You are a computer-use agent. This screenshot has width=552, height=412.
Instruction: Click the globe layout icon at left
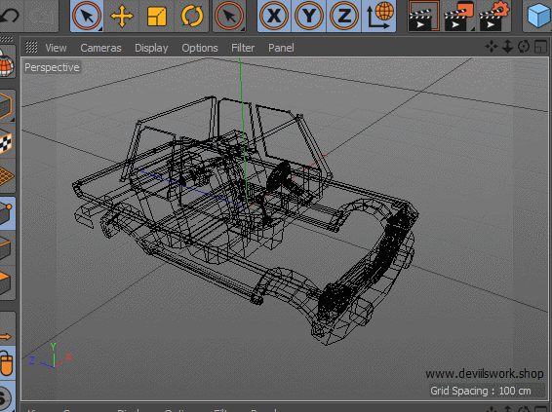(7, 62)
